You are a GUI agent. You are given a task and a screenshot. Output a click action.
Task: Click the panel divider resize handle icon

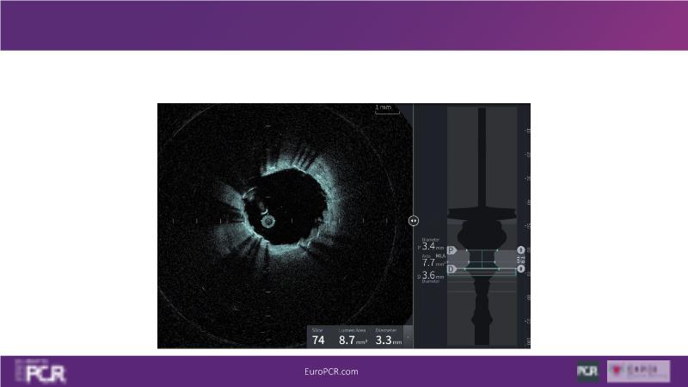coord(414,220)
